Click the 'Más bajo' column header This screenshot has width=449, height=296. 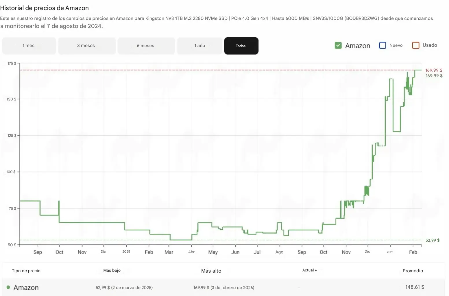(x=112, y=270)
